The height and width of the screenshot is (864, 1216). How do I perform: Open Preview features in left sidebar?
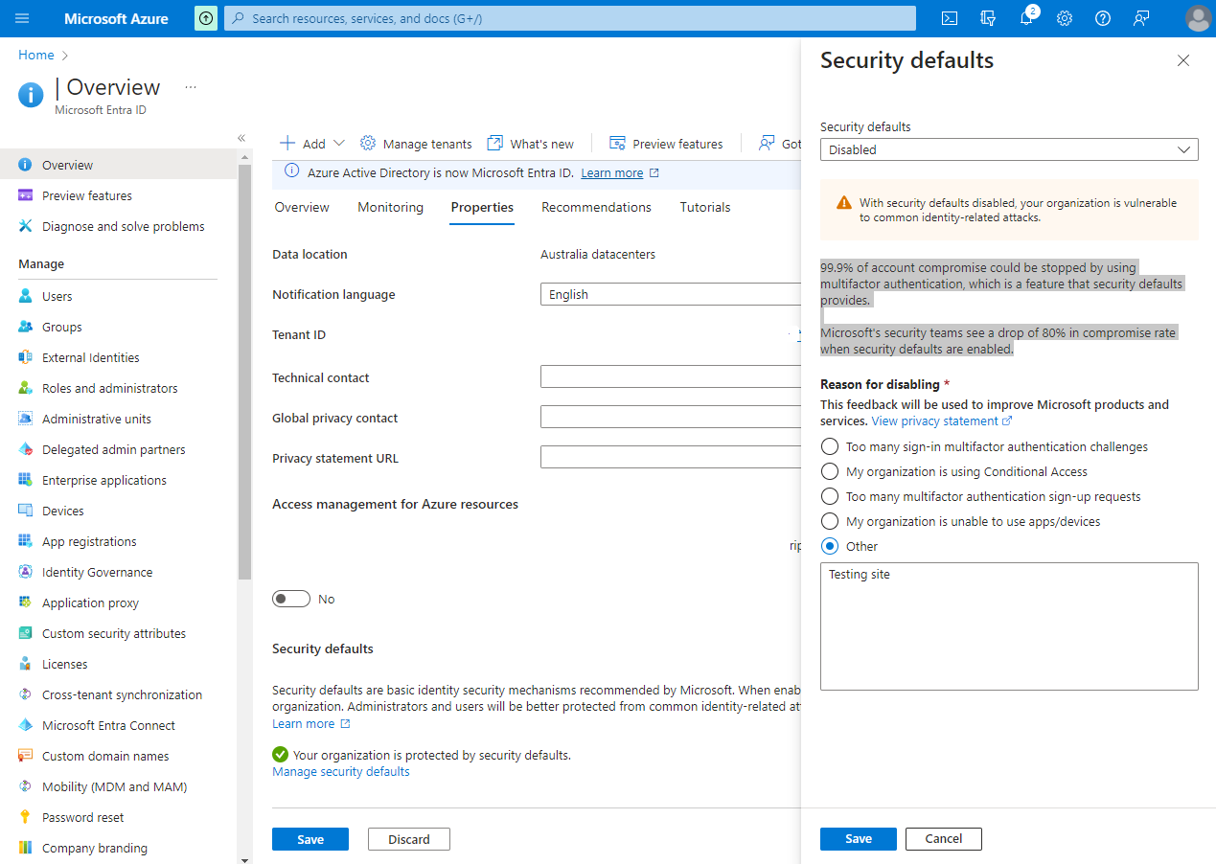[118, 195]
